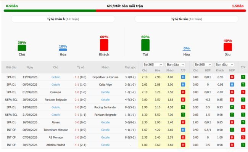Click green T T/X badge in Atletico Madrid row
The image size is (248, 152).
[x=243, y=145]
